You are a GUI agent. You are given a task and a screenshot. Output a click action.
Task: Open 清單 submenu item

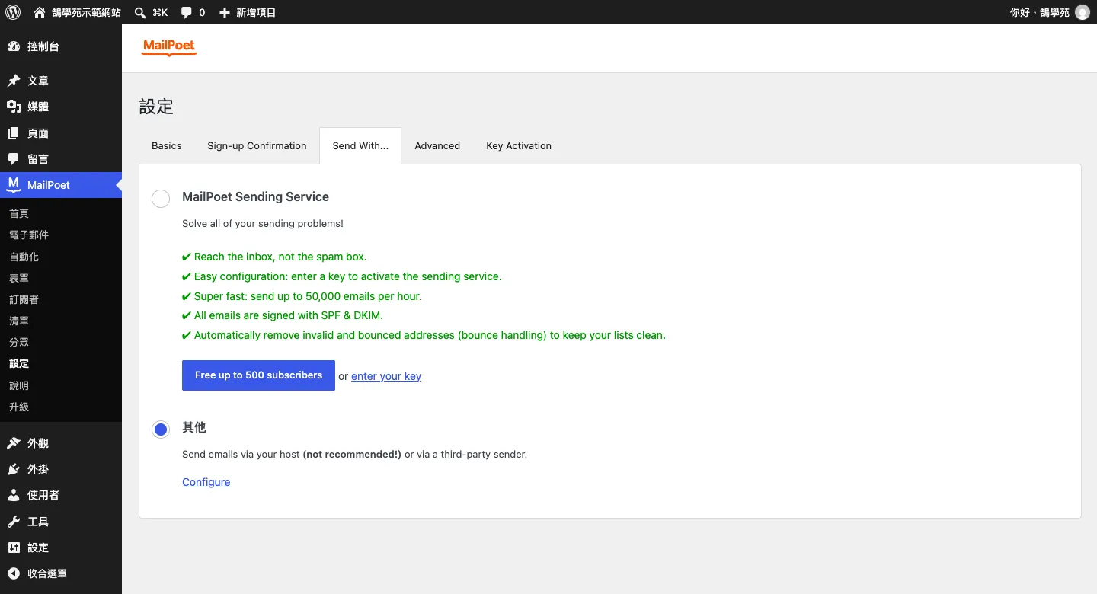[19, 321]
